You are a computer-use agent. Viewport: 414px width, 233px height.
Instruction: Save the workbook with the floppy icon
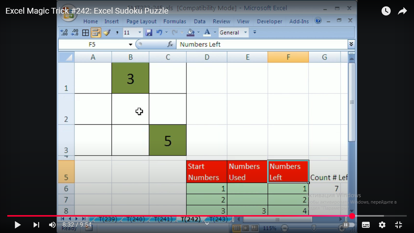(x=149, y=32)
